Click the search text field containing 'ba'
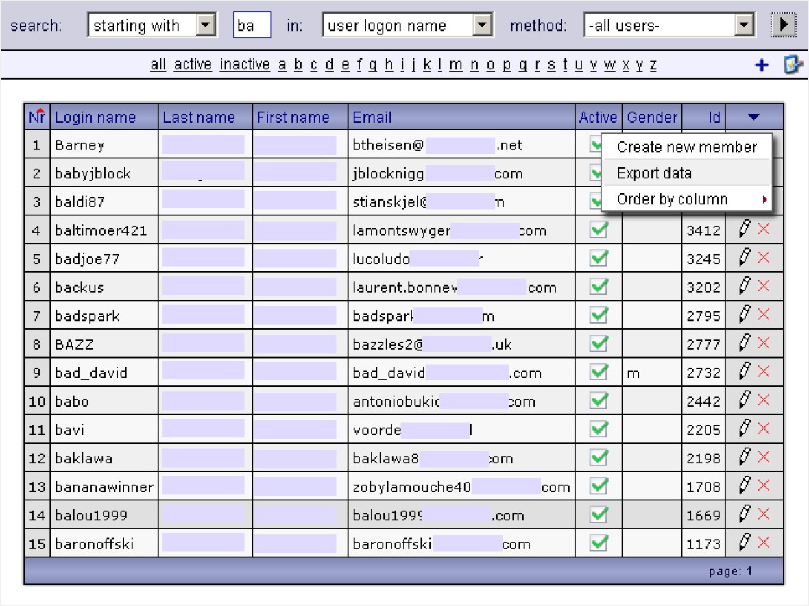Screen dimensions: 809x606 (x=252, y=26)
